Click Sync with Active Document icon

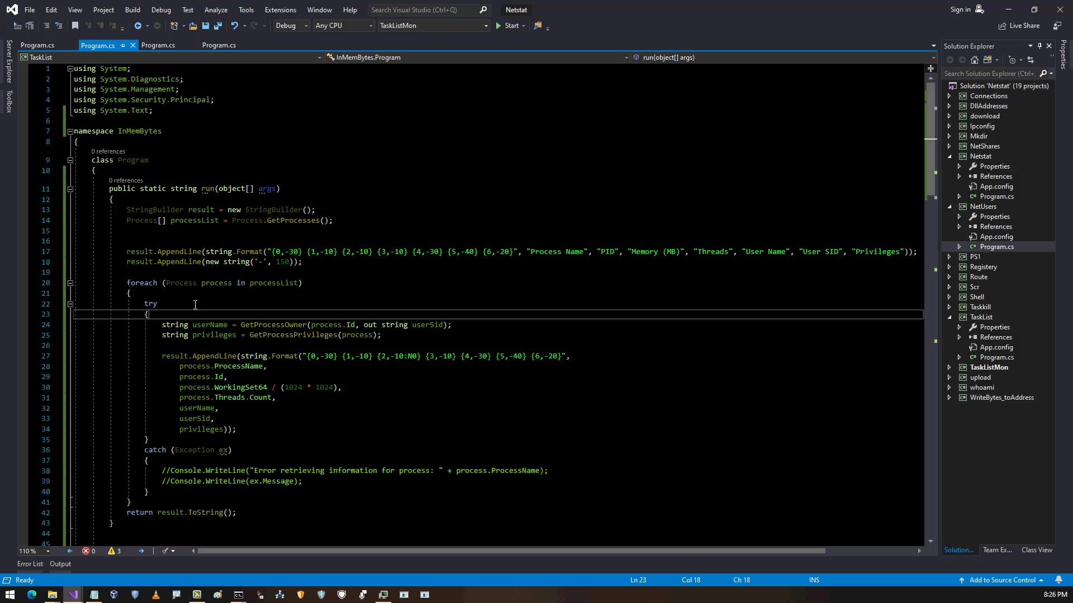point(1031,60)
